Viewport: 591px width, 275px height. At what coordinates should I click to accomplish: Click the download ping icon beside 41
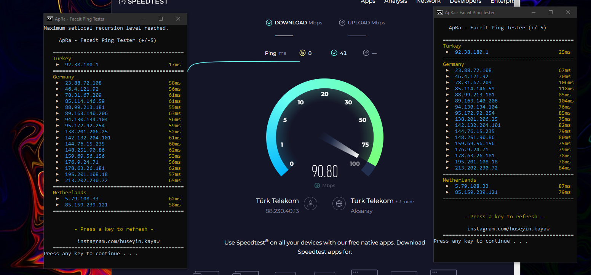334,53
